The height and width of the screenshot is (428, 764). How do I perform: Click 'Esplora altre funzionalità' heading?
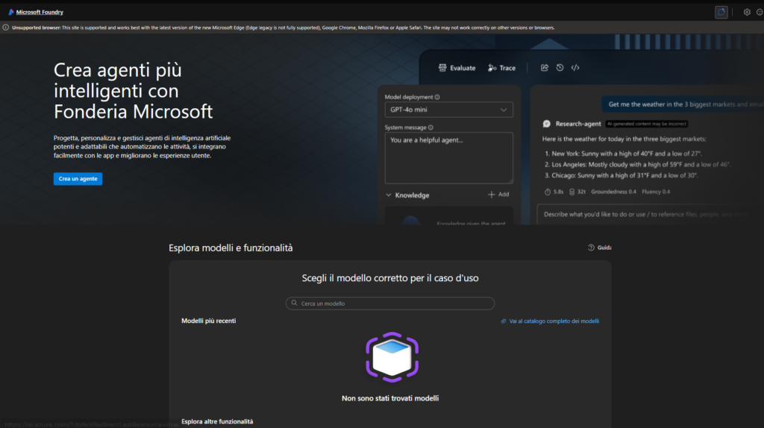click(x=217, y=422)
